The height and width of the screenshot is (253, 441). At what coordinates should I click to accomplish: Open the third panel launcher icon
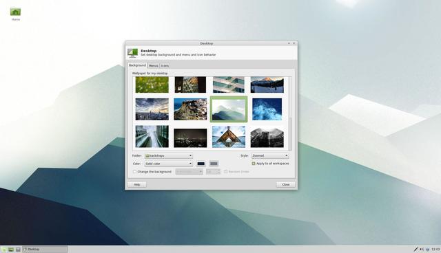[18, 250]
